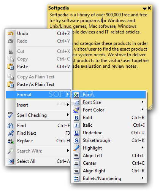The height and width of the screenshot is (191, 160).
Task: Expand the Format submenu arrow
Action: pyautogui.click(x=68, y=94)
